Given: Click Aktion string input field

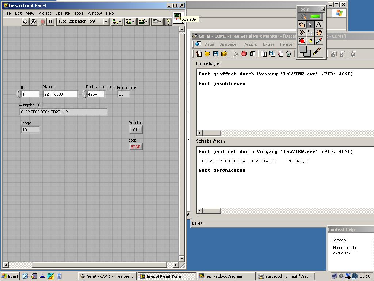Looking at the screenshot, I should pos(60,94).
